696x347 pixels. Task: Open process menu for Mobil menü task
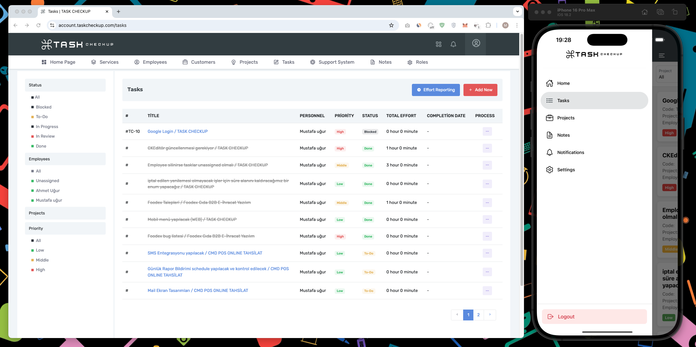click(x=487, y=220)
